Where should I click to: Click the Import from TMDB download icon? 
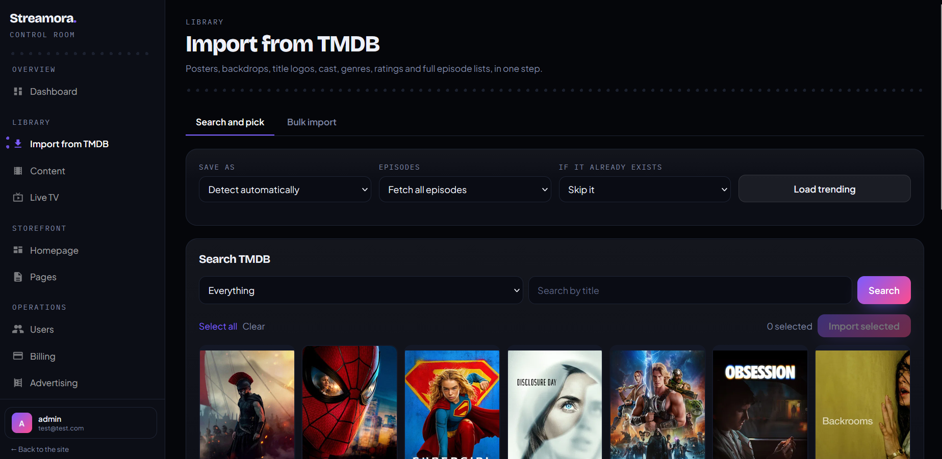click(18, 144)
